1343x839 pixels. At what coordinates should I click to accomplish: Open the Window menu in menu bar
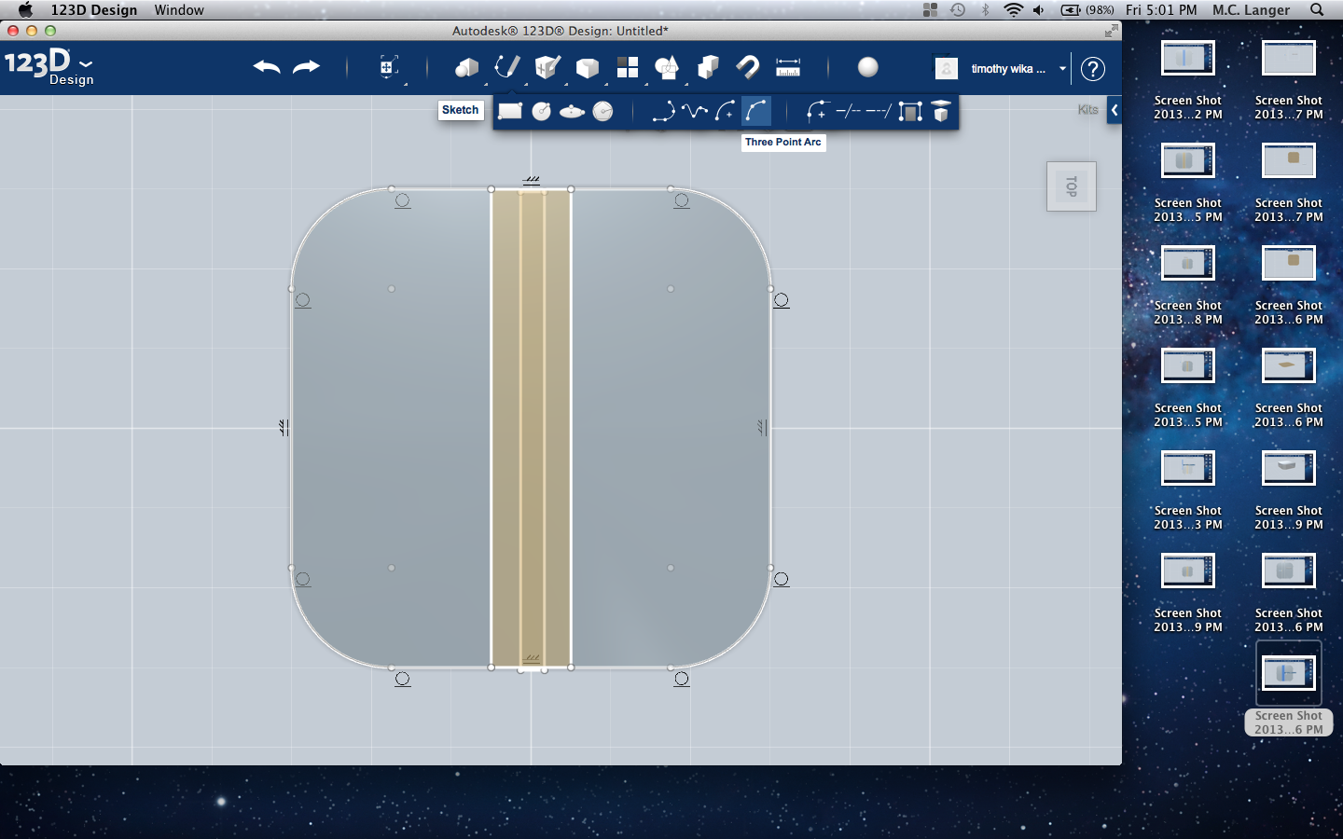(179, 9)
